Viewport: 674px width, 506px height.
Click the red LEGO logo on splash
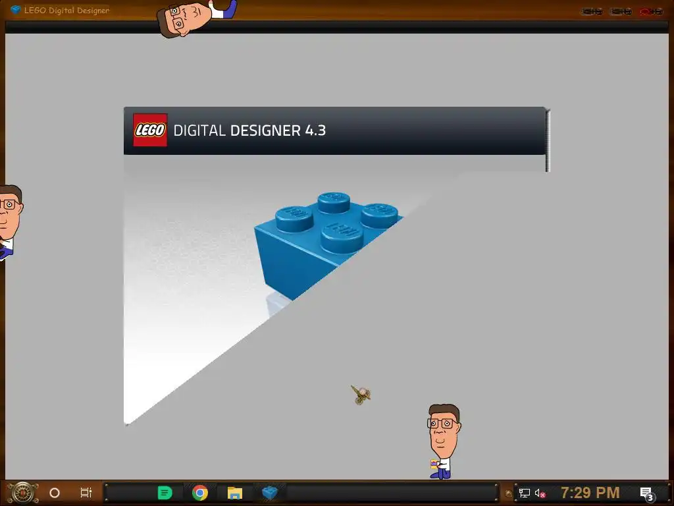[x=150, y=130]
